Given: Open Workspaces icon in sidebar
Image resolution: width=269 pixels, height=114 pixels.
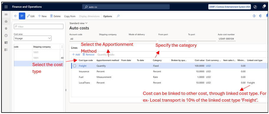Looking at the screenshot, I should [6, 43].
